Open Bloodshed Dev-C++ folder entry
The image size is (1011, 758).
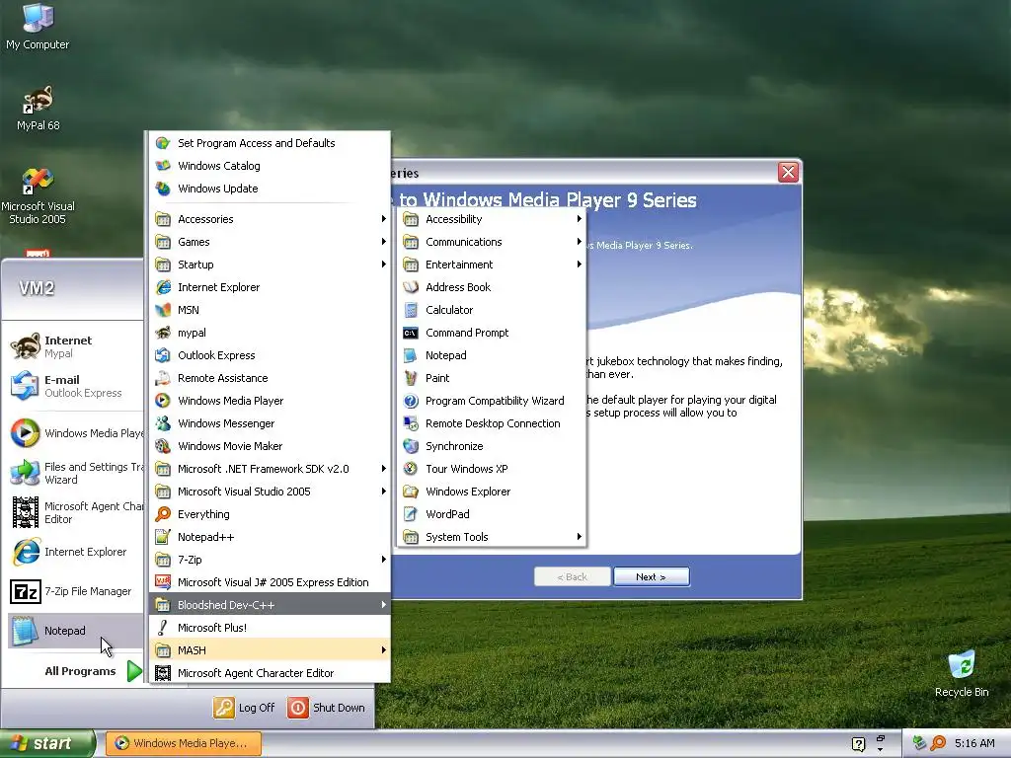coord(271,605)
